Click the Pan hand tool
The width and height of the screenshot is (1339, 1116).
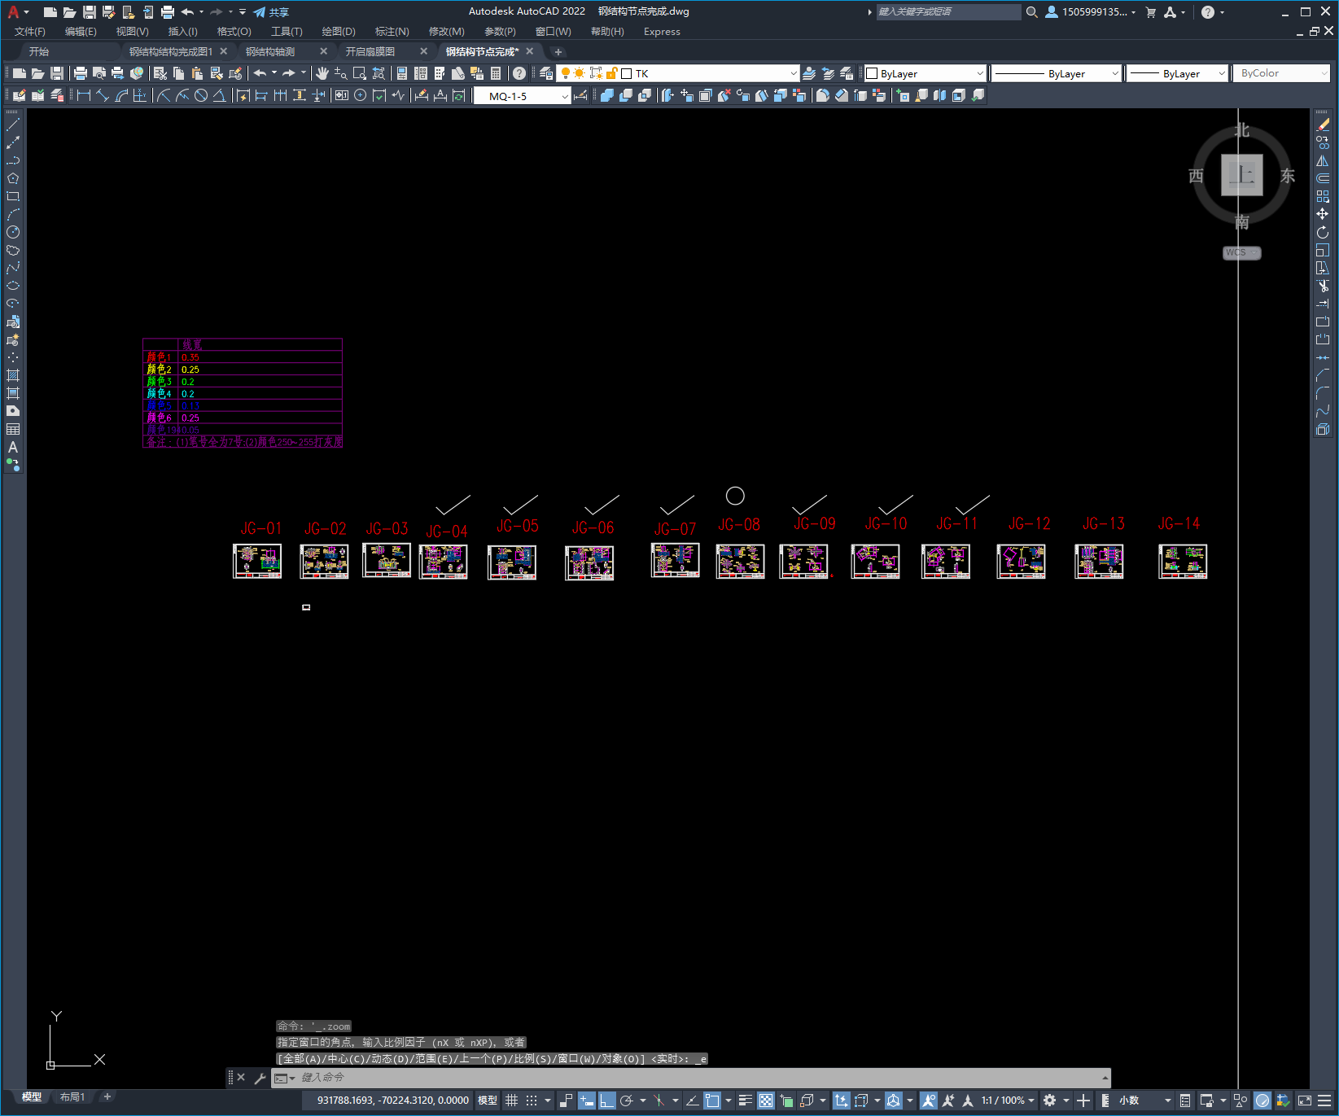(322, 73)
